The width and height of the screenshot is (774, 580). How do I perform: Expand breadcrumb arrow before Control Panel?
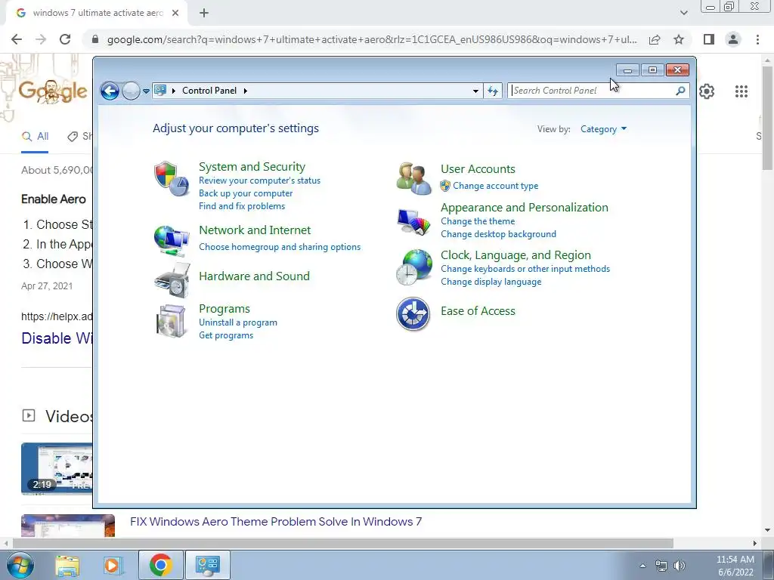174,91
